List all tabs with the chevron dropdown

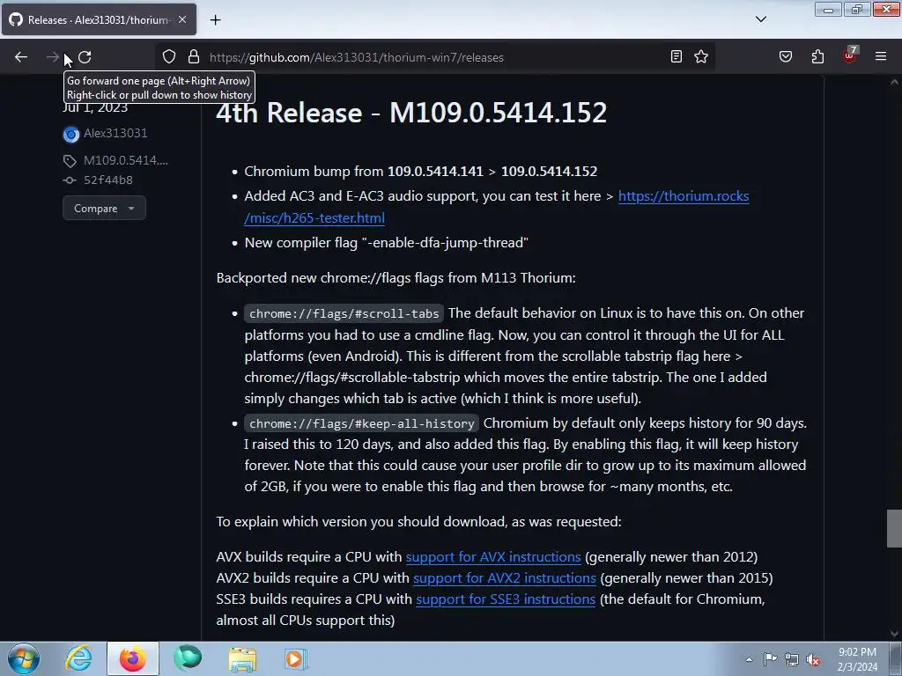click(x=761, y=19)
